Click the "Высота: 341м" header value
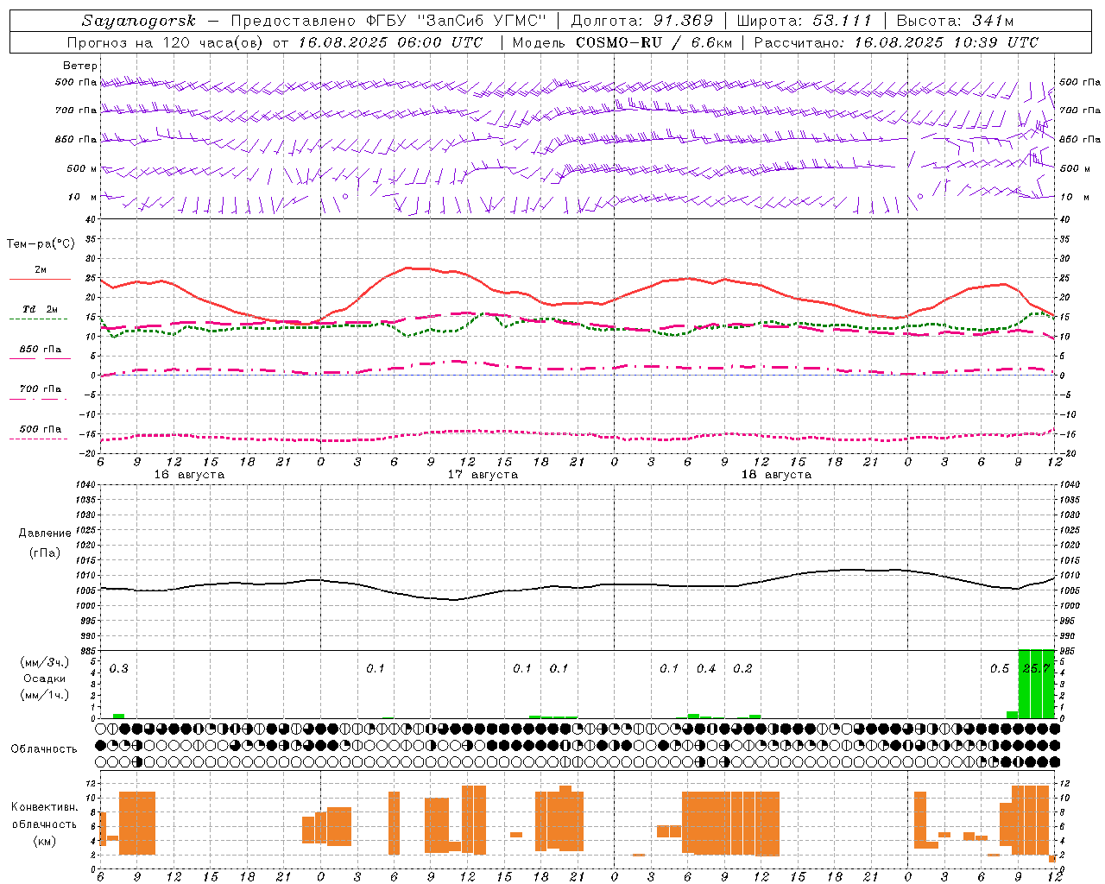 955,21
